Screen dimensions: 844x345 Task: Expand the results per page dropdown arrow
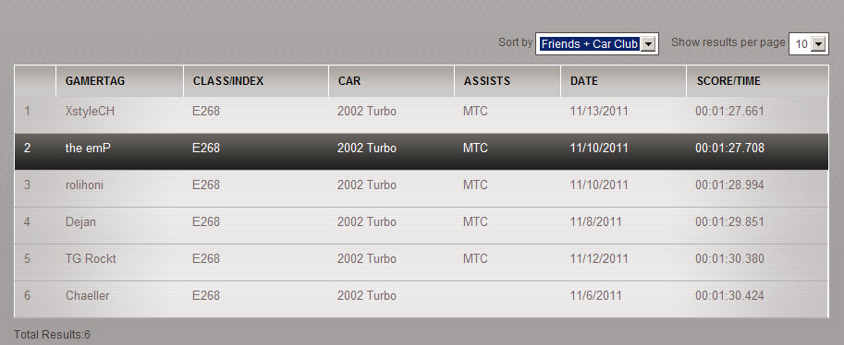[x=818, y=44]
